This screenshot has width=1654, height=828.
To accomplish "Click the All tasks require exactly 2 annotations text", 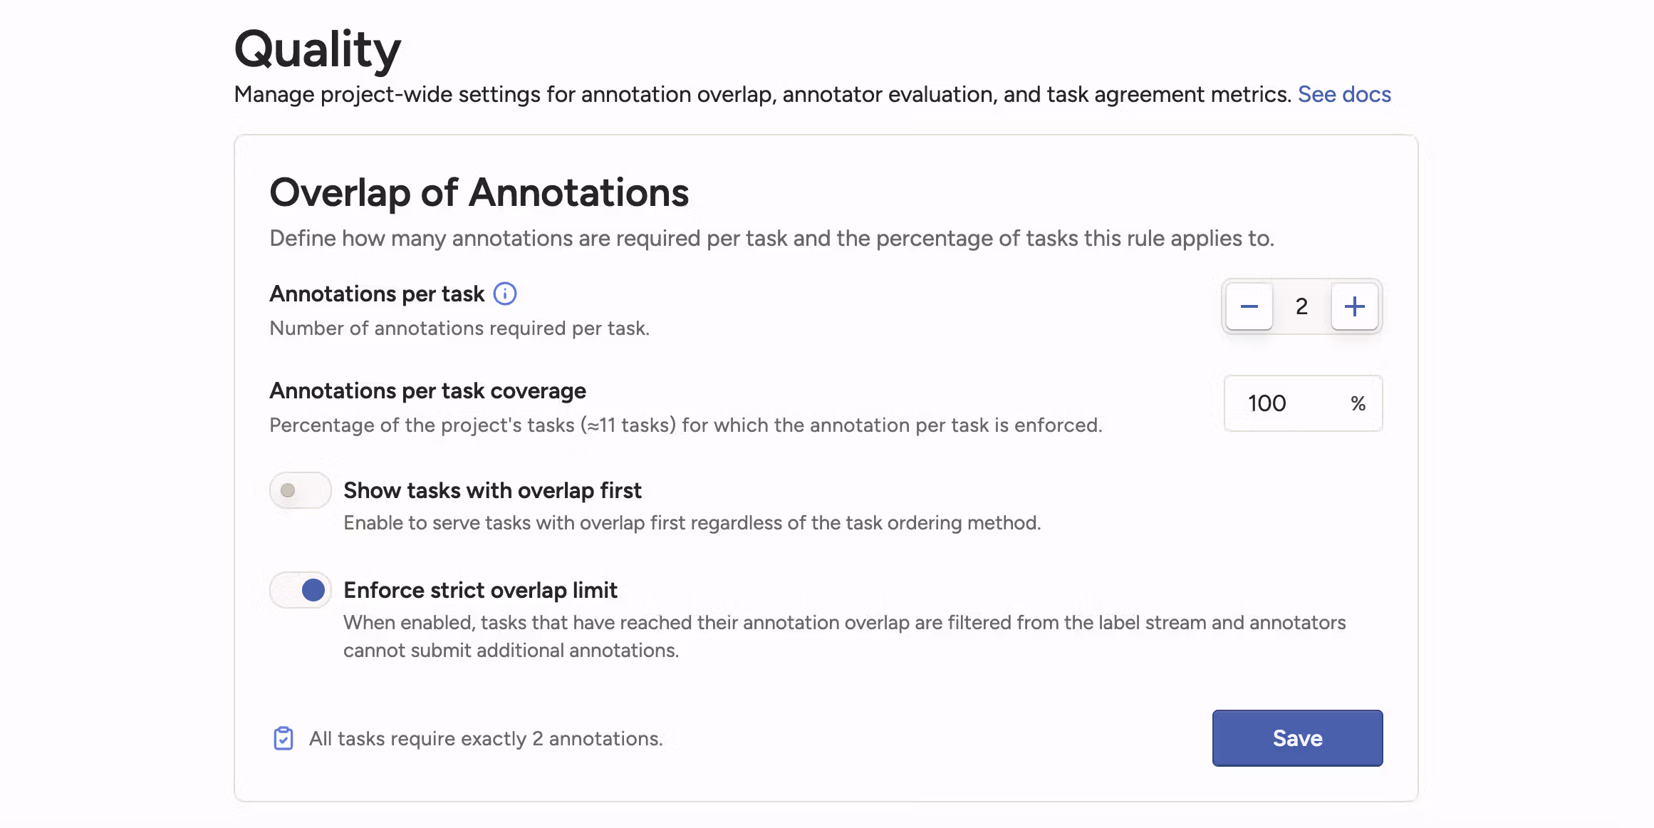I will pyautogui.click(x=486, y=738).
